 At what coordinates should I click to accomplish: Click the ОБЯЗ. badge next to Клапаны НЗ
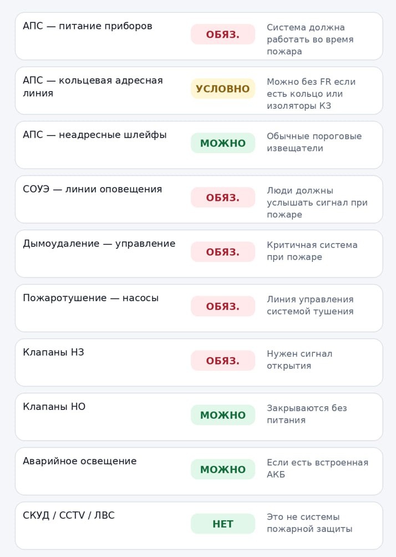[x=223, y=361]
